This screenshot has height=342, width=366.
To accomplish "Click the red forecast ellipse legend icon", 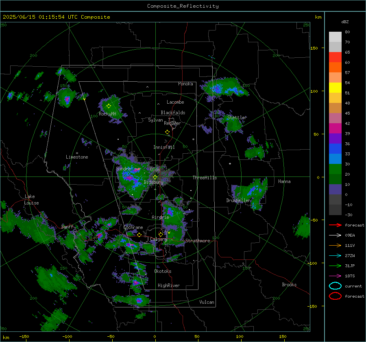I will pos(335,296).
